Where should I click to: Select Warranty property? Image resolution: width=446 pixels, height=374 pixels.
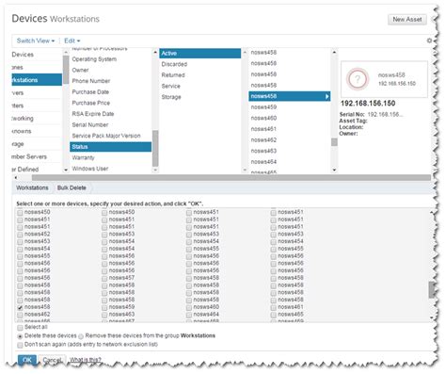click(83, 157)
